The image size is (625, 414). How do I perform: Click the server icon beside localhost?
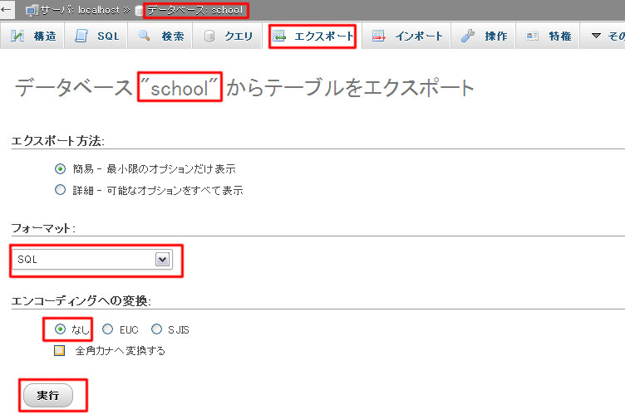tap(32, 10)
